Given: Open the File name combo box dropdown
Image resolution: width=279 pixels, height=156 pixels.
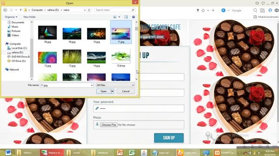Looking at the screenshot, I should [x=92, y=85].
